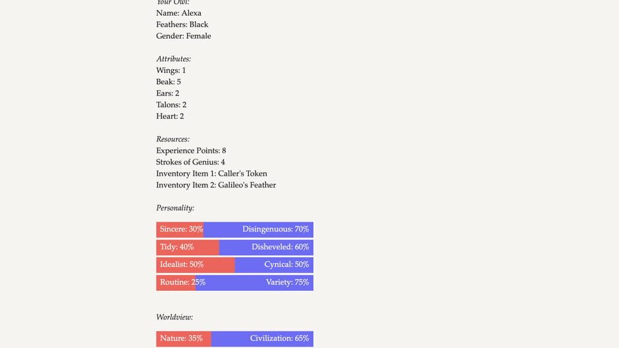
Task: Click the Routine 25% bar segment
Action: click(x=175, y=283)
